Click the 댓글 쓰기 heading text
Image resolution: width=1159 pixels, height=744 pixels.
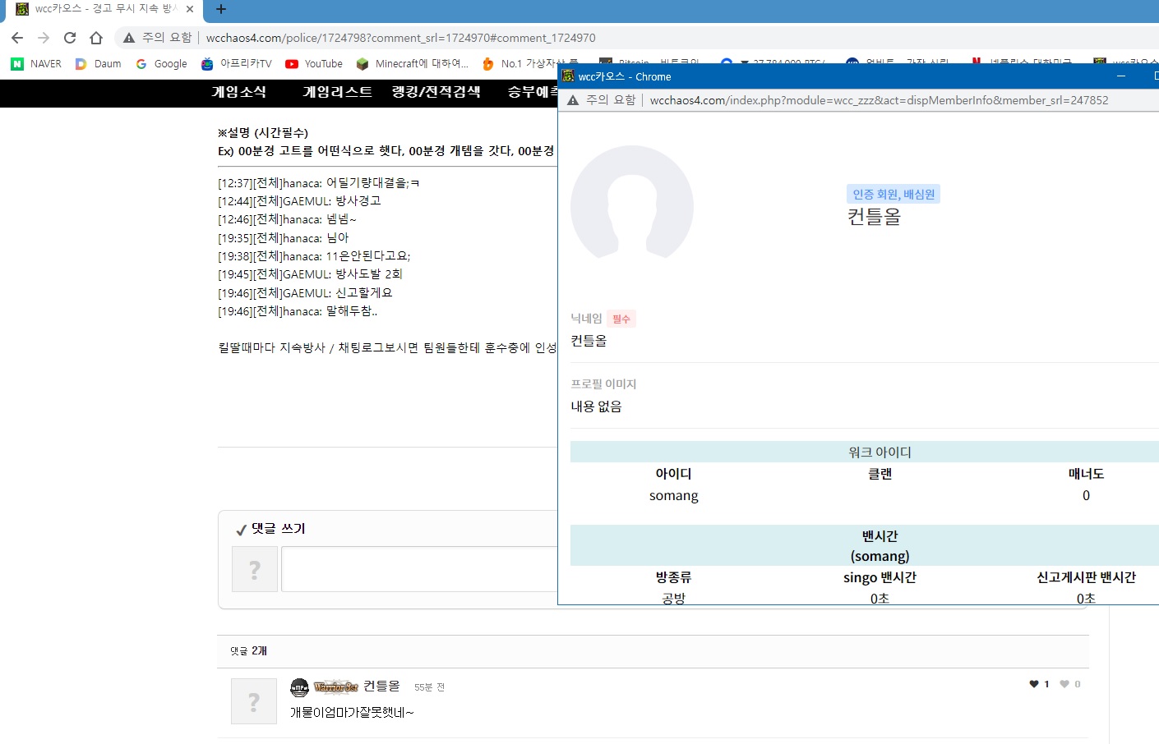[279, 529]
